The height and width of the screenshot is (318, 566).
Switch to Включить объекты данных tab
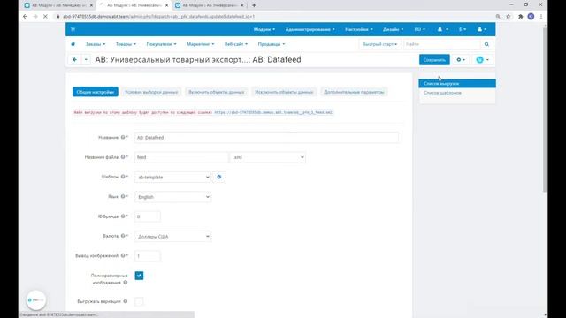216,92
